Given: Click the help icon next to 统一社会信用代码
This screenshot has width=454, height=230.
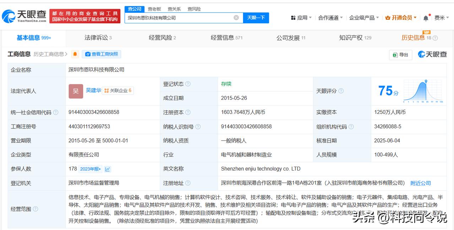Looking at the screenshot, I should (55, 112).
